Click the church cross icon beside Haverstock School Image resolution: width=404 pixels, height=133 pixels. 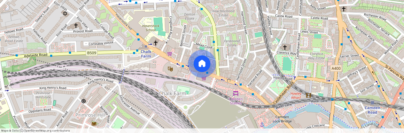pos(156,43)
